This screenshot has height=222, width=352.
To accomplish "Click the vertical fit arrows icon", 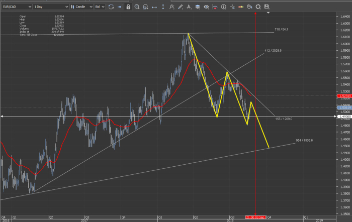I will coord(164,7).
